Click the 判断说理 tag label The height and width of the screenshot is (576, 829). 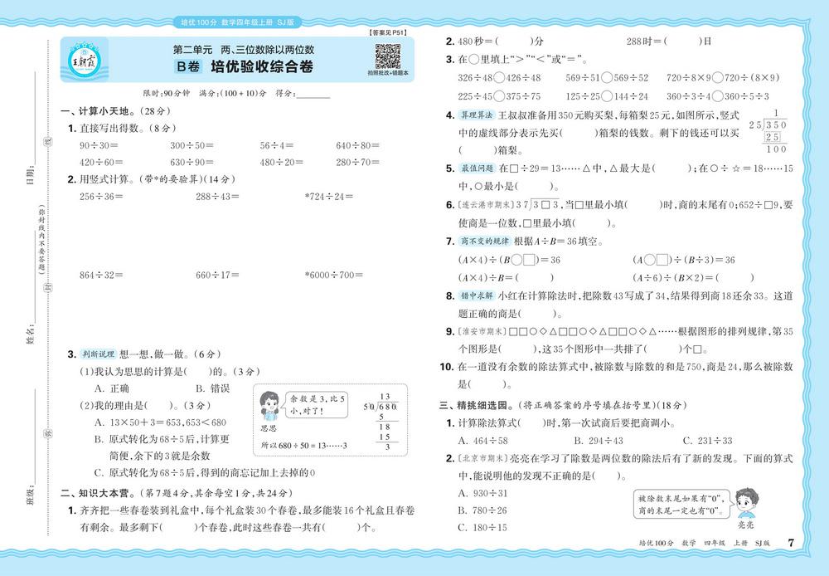tap(99, 354)
